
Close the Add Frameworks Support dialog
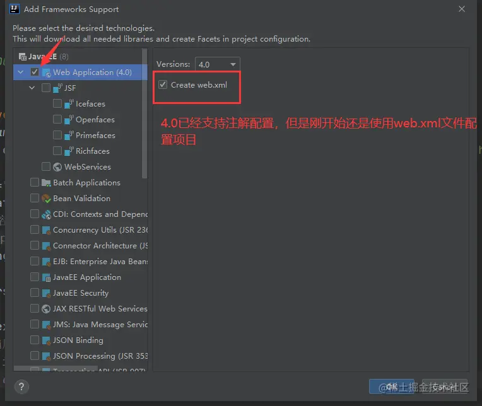coord(462,9)
